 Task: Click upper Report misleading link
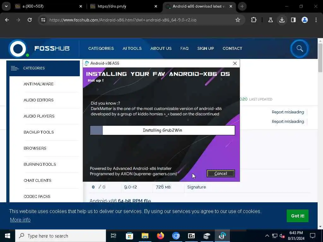(288, 112)
